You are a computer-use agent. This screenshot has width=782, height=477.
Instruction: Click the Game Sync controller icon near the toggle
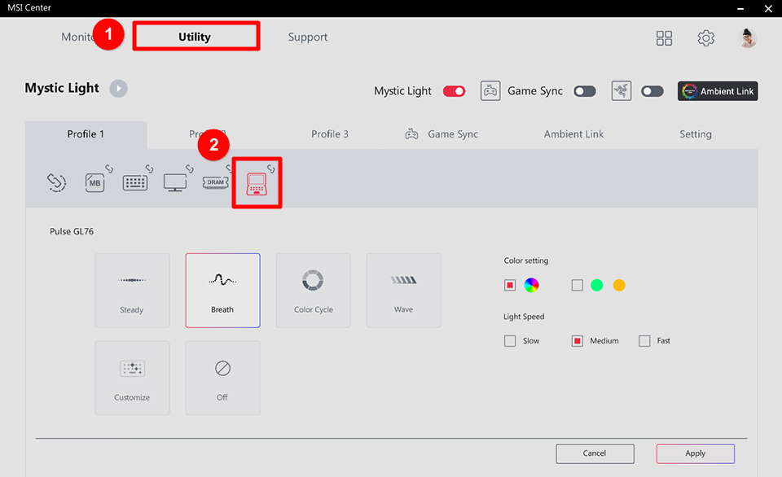[x=490, y=90]
